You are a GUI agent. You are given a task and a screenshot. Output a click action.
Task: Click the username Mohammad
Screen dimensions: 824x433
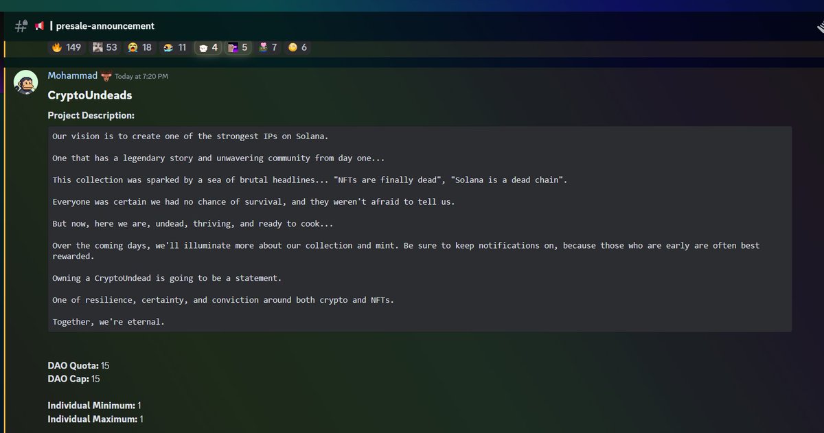73,75
